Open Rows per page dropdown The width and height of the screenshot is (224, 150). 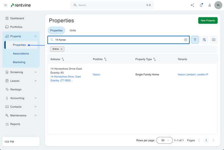[164, 140]
